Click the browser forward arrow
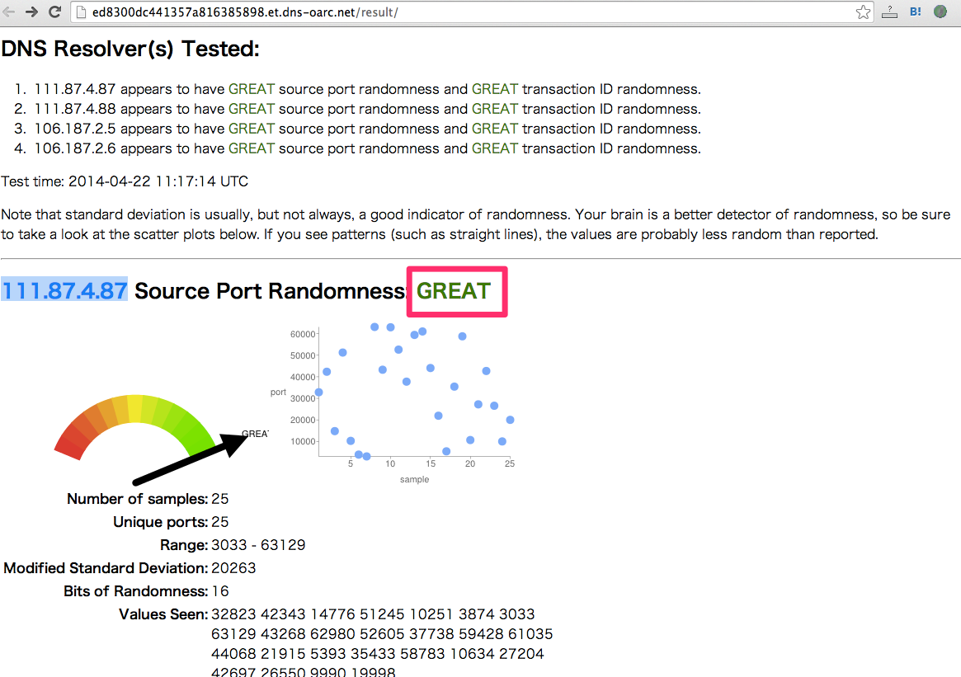 (x=31, y=12)
